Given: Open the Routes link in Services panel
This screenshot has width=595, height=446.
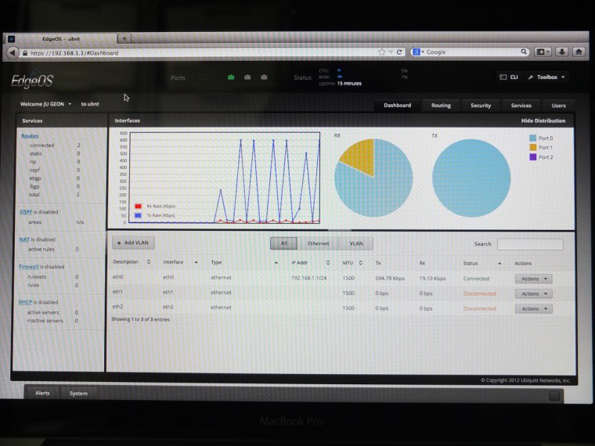Looking at the screenshot, I should 30,136.
